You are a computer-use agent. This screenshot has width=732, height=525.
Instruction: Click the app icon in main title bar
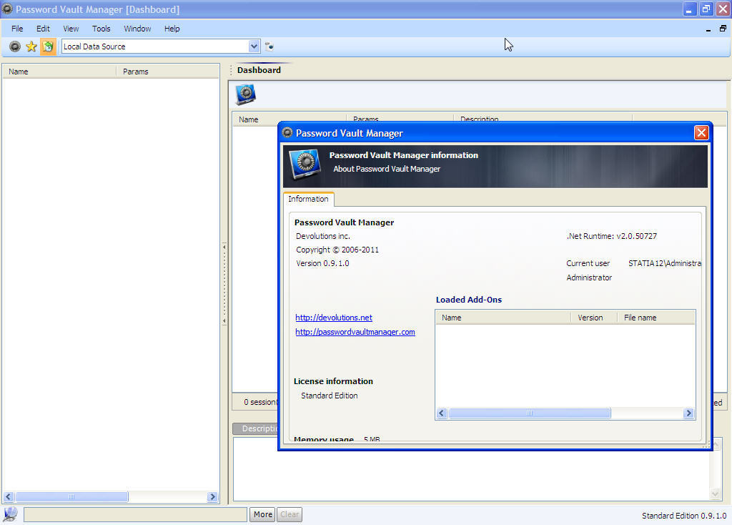pyautogui.click(x=7, y=9)
